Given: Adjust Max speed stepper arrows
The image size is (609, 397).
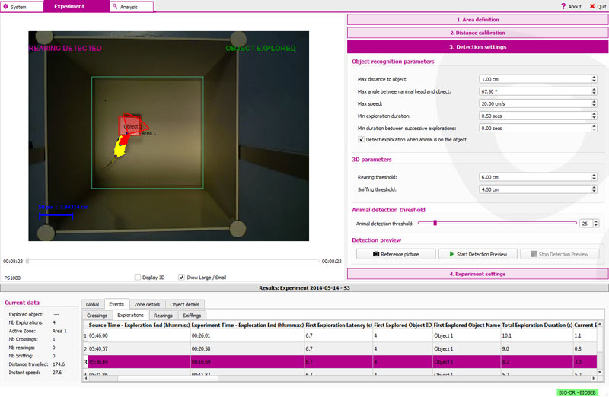Looking at the screenshot, I should 594,103.
